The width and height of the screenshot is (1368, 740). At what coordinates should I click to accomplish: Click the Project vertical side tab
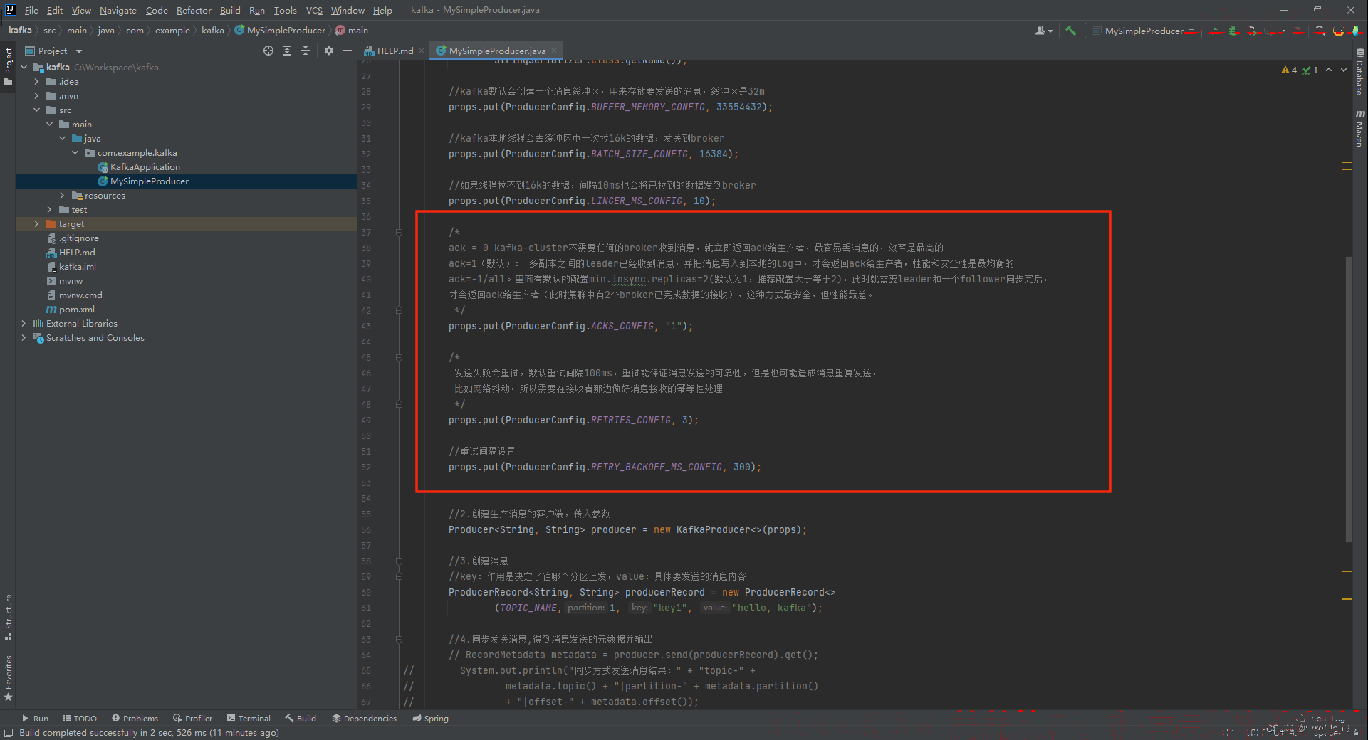pos(9,65)
